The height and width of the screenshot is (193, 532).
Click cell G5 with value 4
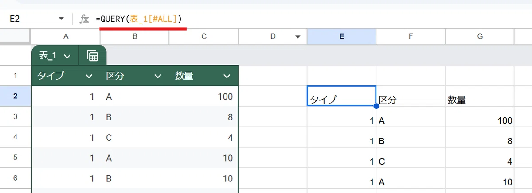point(480,158)
